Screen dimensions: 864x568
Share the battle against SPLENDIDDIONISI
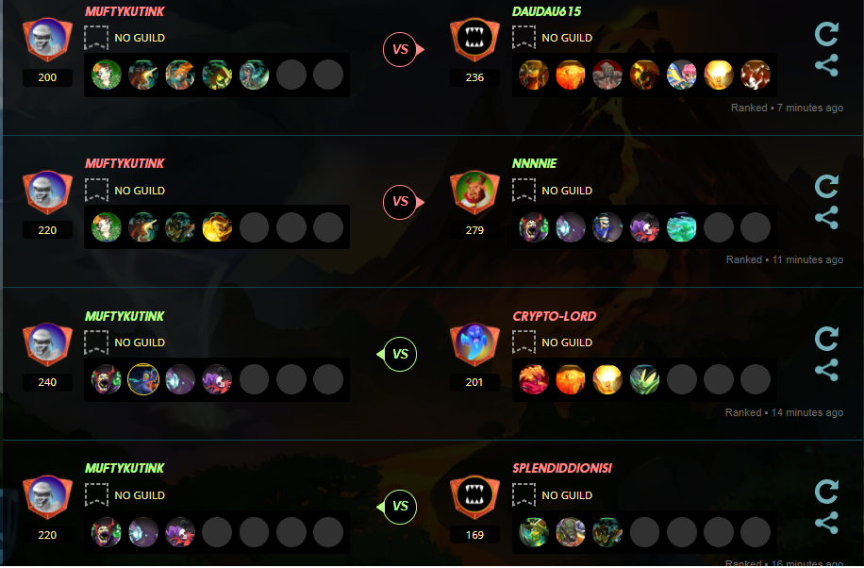826,523
